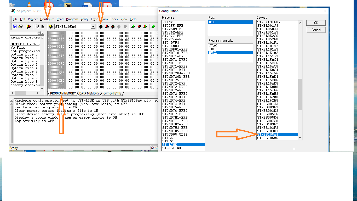Screen dimensions: 357x201
Task: Click the small document icon beside clipboard
Action: pyautogui.click(x=43, y=26)
